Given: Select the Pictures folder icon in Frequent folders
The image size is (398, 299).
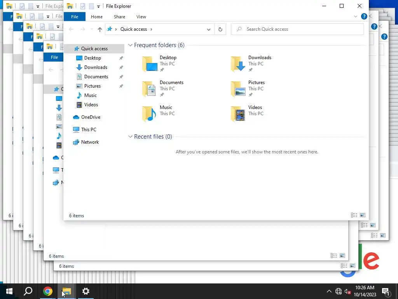Looking at the screenshot, I should (238, 89).
